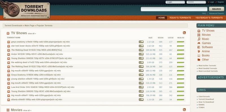Click TV icon next to TV Shows heading
The height and width of the screenshot is (112, 226).
tap(8, 33)
